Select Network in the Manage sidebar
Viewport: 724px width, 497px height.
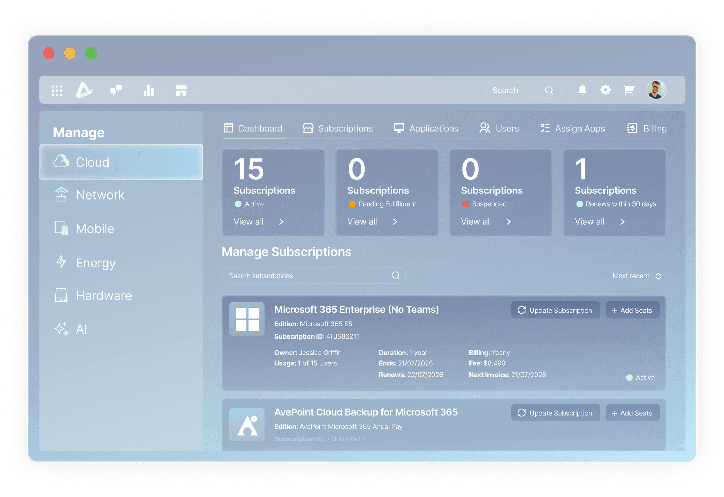pos(100,195)
